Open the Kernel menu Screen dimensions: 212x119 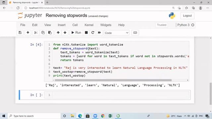tap(89, 25)
